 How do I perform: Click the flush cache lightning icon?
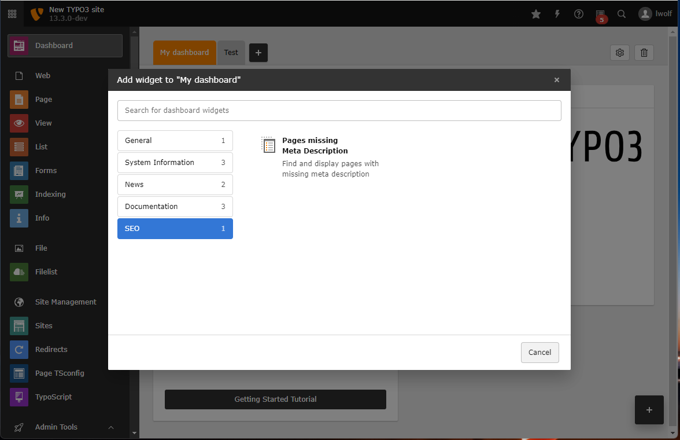tap(557, 14)
